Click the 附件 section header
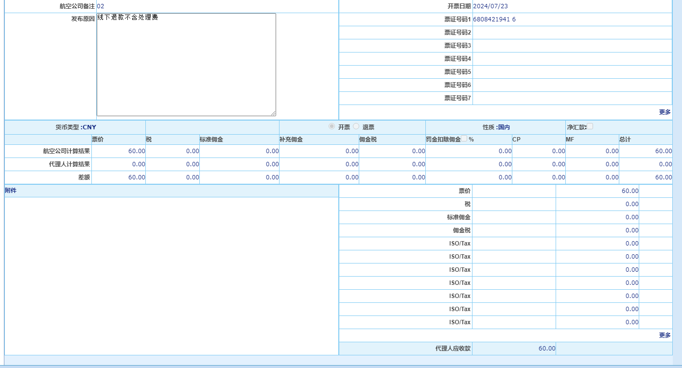This screenshot has height=368, width=682. pos(11,191)
